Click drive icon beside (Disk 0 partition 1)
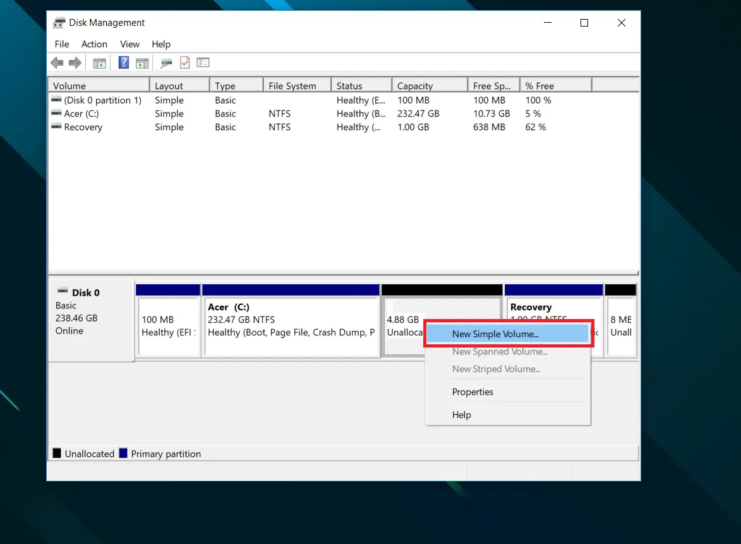The width and height of the screenshot is (741, 544). click(x=56, y=100)
